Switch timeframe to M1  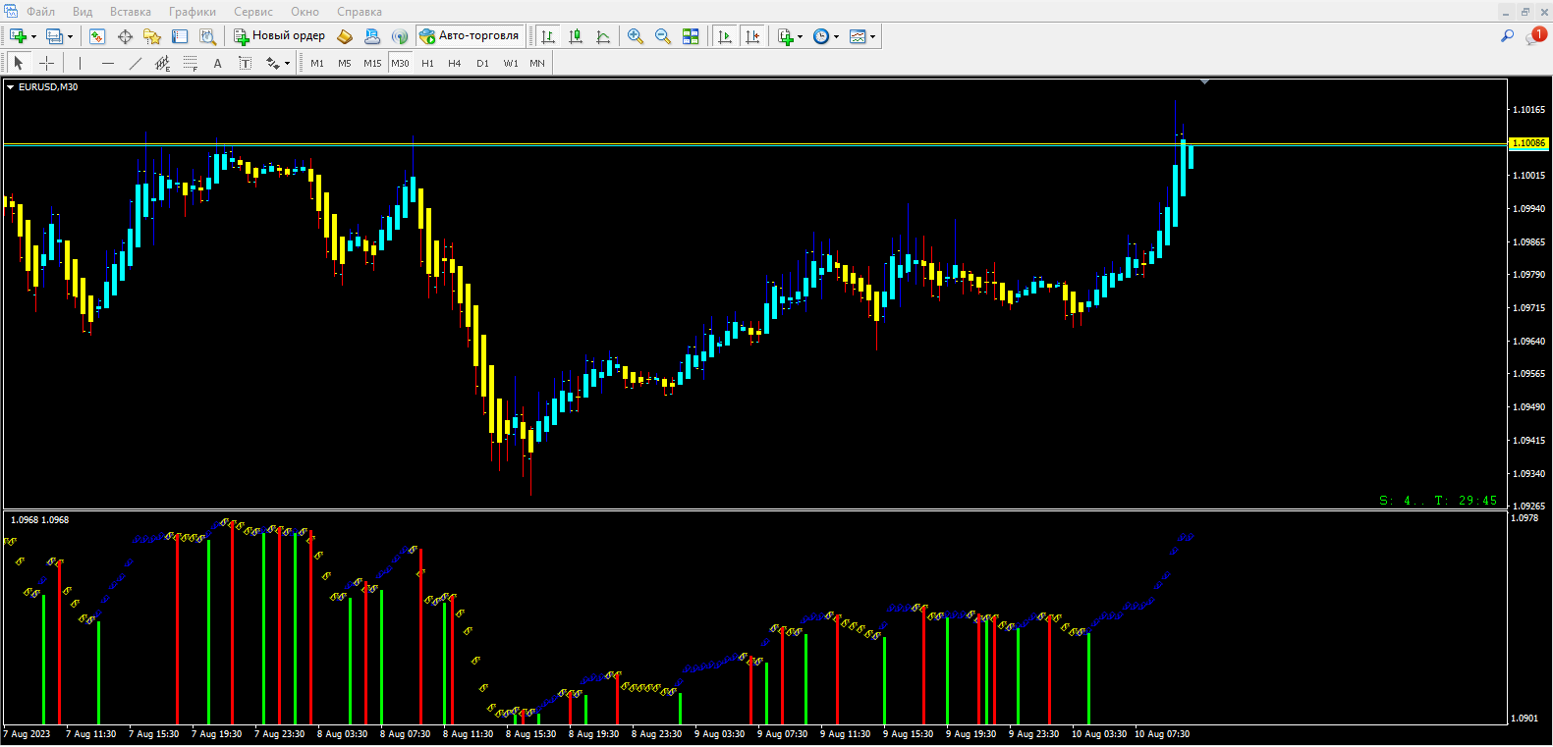point(317,63)
